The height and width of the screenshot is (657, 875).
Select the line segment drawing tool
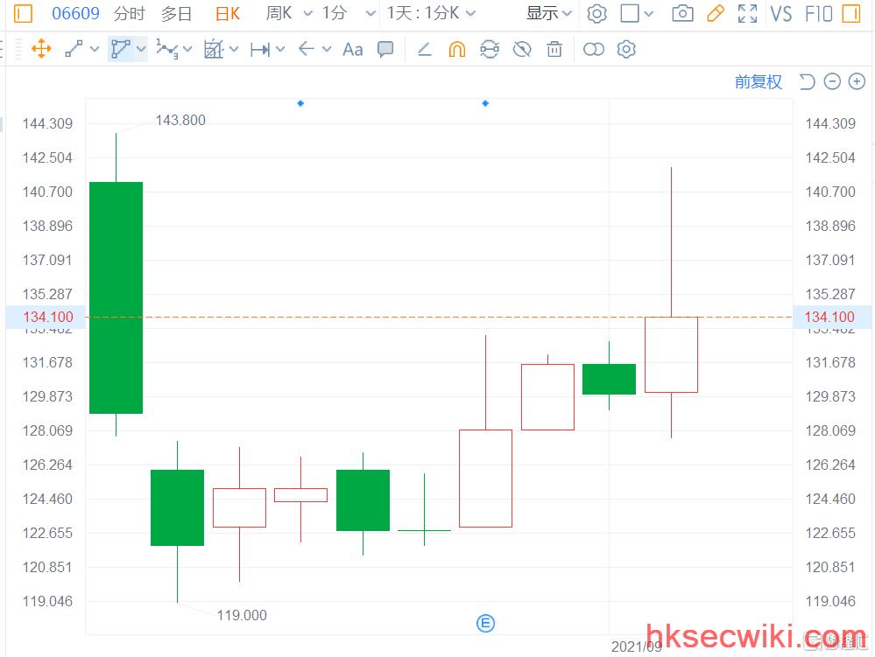click(74, 49)
